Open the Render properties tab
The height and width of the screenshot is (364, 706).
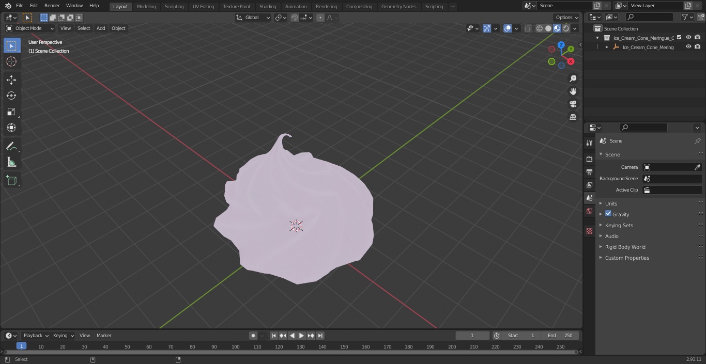589,159
